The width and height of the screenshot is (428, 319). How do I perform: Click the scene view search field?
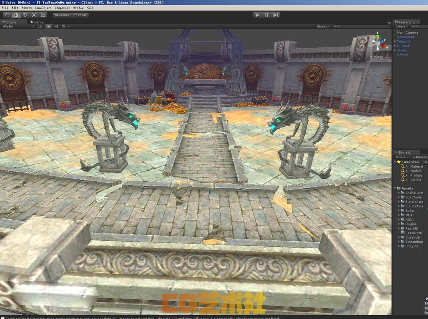[x=361, y=27]
